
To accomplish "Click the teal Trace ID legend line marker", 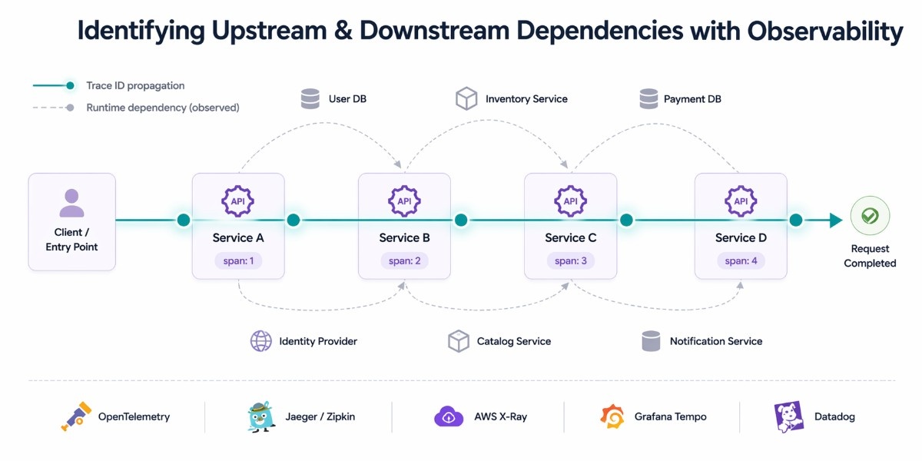I will point(54,86).
